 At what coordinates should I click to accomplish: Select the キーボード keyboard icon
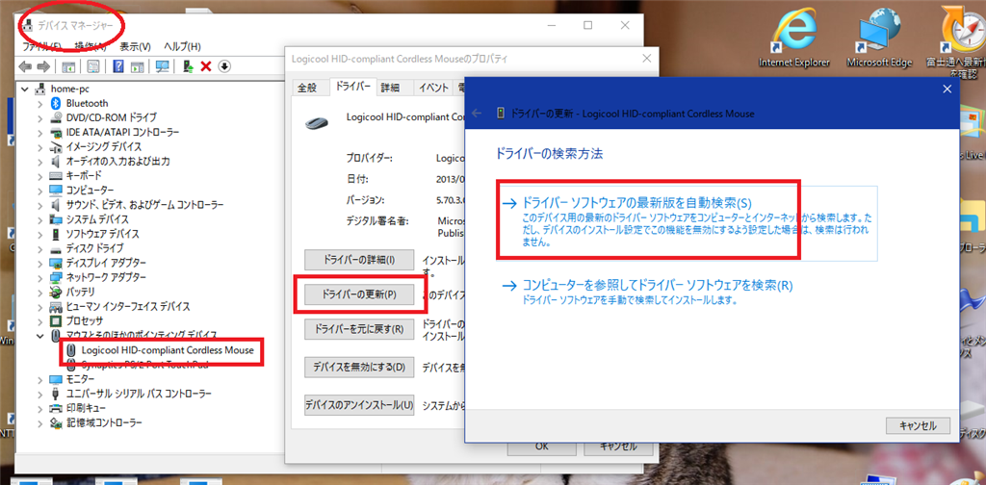[x=55, y=175]
